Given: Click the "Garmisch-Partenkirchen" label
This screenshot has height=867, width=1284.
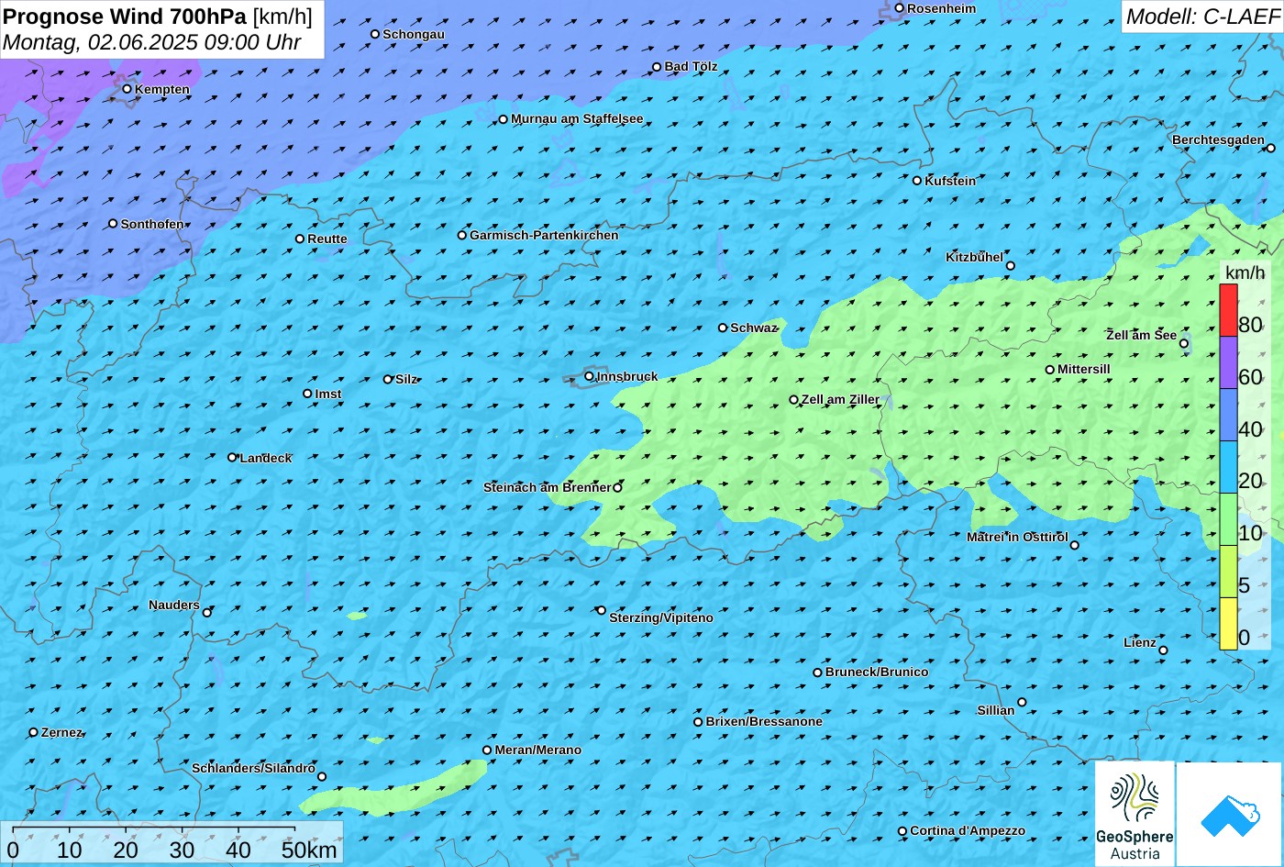Looking at the screenshot, I should [x=544, y=235].
